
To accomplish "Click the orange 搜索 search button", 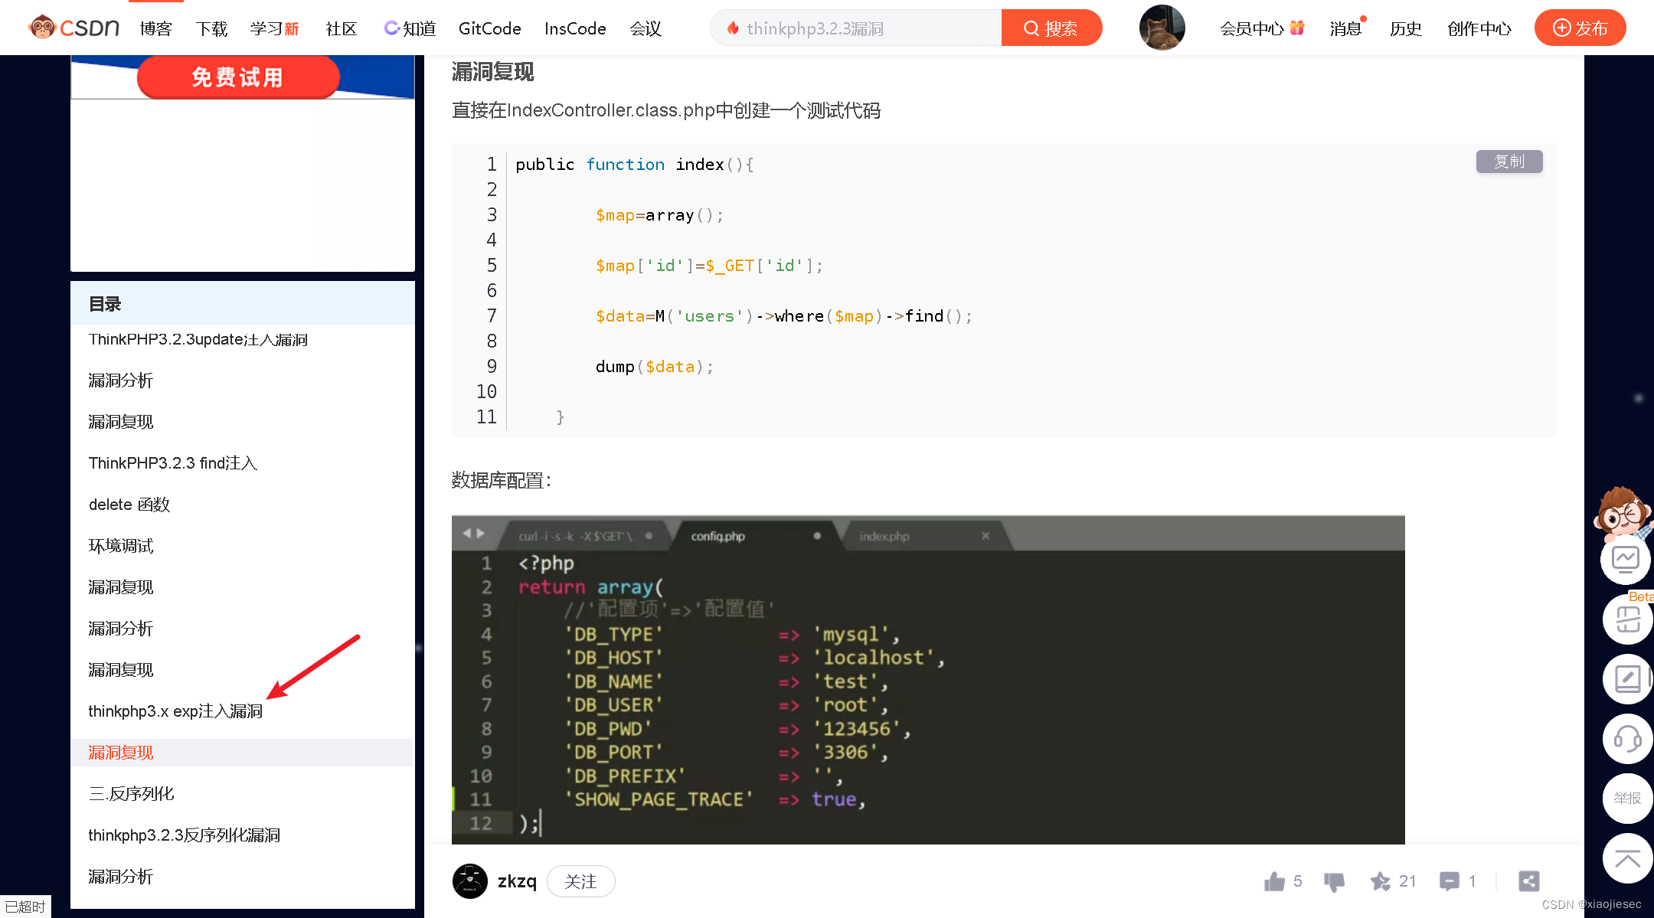I will (1051, 28).
